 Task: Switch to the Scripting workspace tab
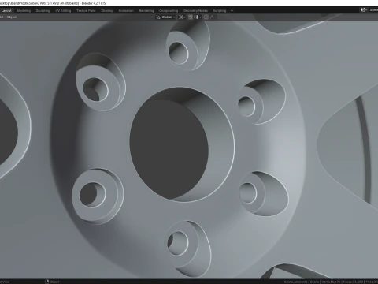tap(220, 11)
